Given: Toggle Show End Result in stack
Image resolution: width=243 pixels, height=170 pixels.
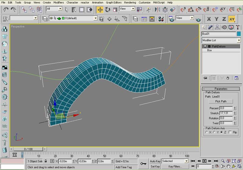Looking at the screenshot, I should pyautogui.click(x=214, y=78).
